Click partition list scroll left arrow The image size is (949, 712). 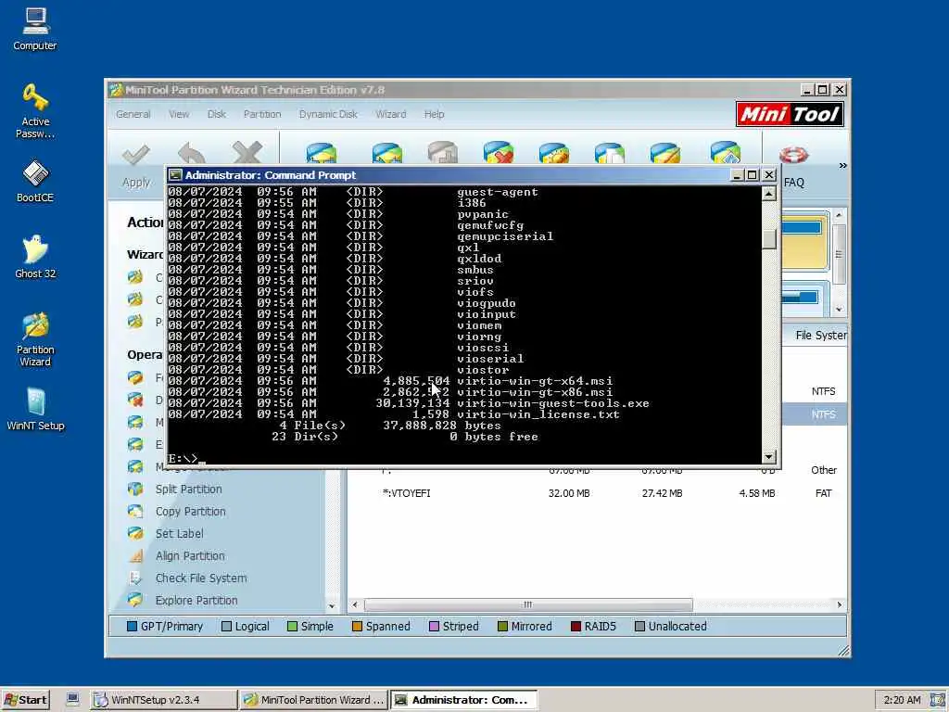click(355, 604)
